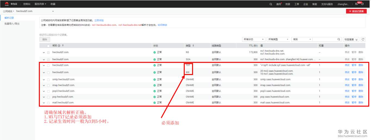
Task: Toggle the select-all checkbox in the table header
Action: (x=48, y=46)
